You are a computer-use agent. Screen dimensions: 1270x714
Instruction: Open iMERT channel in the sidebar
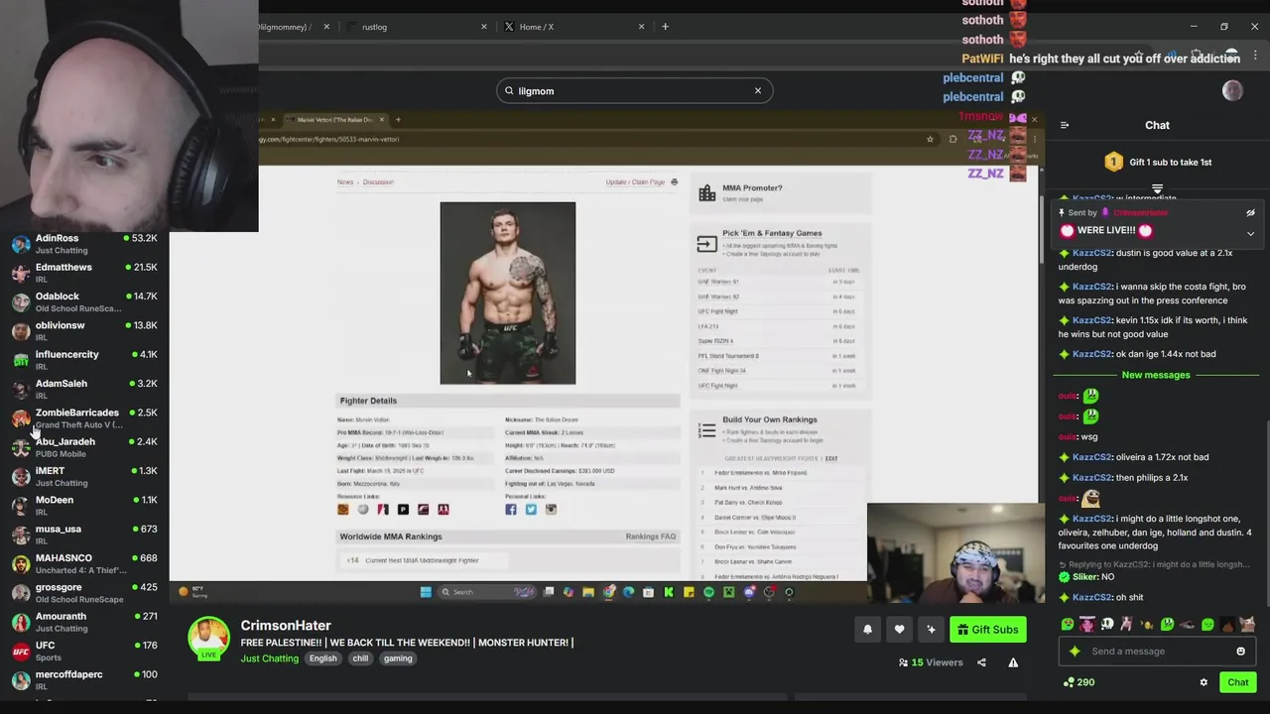(x=84, y=476)
